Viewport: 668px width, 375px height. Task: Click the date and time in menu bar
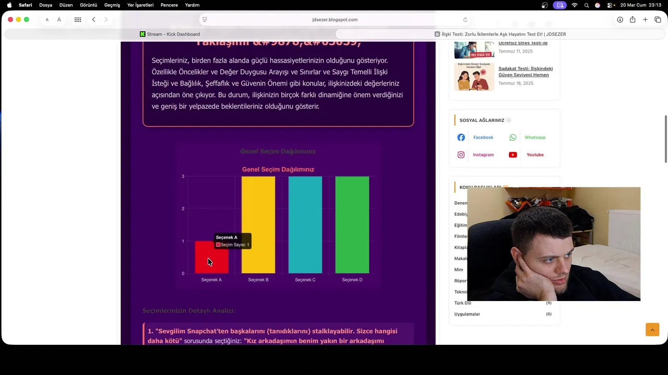pos(640,5)
